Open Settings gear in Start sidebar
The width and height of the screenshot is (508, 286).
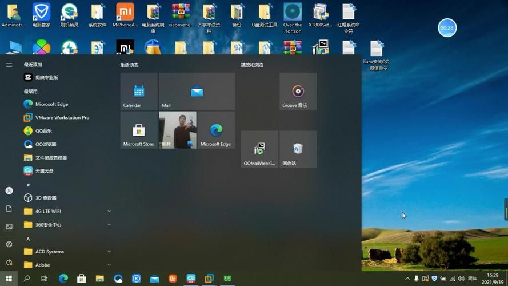pyautogui.click(x=9, y=244)
